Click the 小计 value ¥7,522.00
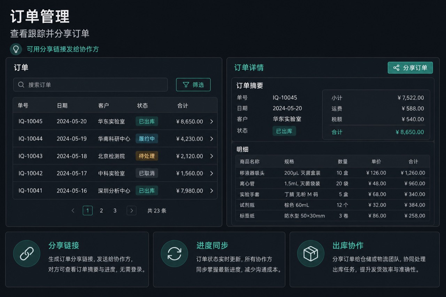The image size is (446, 297). [411, 98]
